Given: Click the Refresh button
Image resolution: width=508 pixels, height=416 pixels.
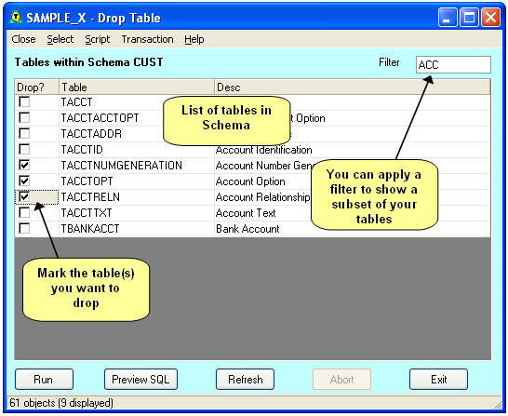Looking at the screenshot, I should (x=246, y=379).
